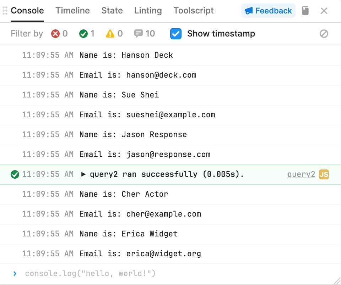The width and height of the screenshot is (341, 285).
Task: Select the 'Name is: Erica Widget' log
Action: click(x=170, y=234)
